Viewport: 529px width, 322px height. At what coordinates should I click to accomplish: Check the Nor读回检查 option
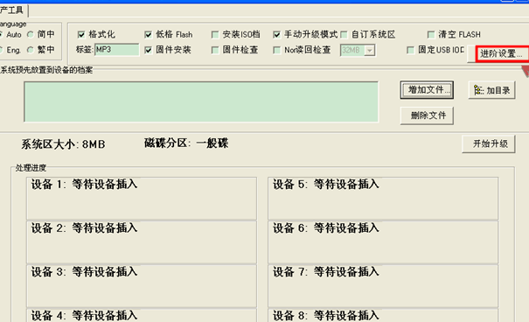click(276, 50)
